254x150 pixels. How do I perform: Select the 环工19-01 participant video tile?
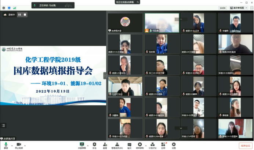162,65
